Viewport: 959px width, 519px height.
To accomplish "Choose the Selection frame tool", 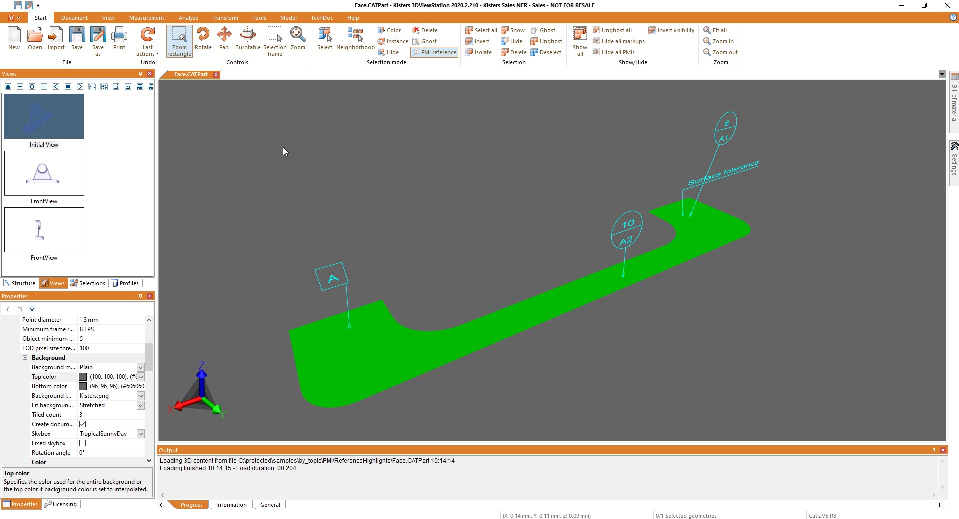I will tap(275, 42).
